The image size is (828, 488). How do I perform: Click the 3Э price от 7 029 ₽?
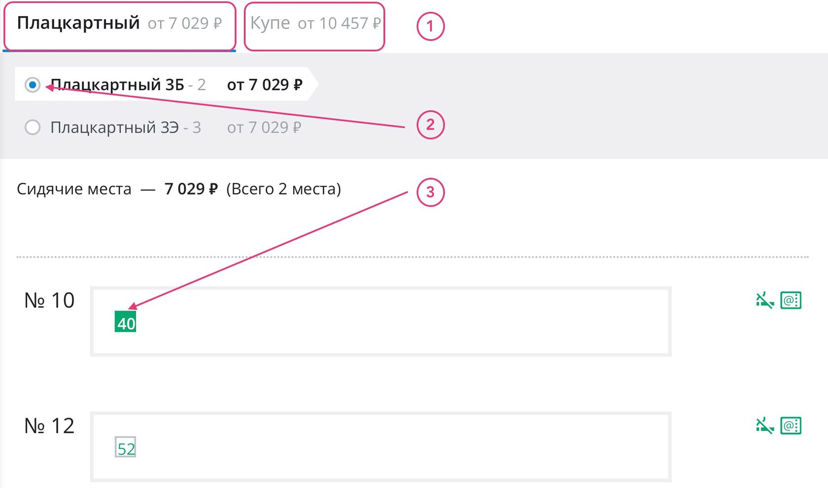pyautogui.click(x=264, y=128)
